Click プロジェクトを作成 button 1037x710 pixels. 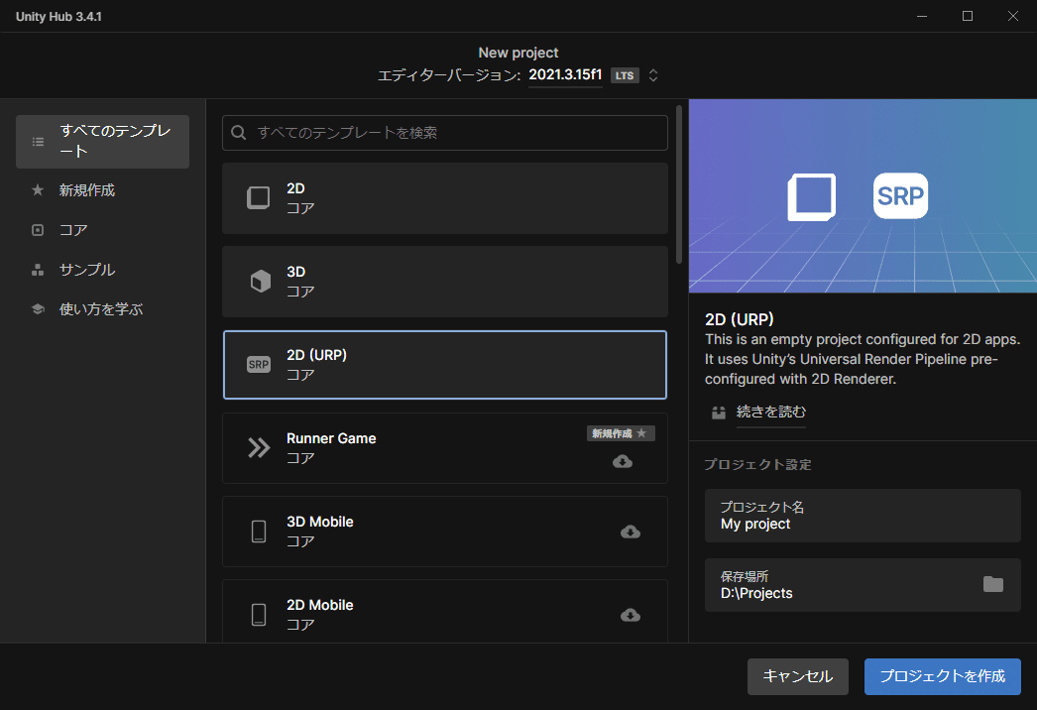[943, 676]
